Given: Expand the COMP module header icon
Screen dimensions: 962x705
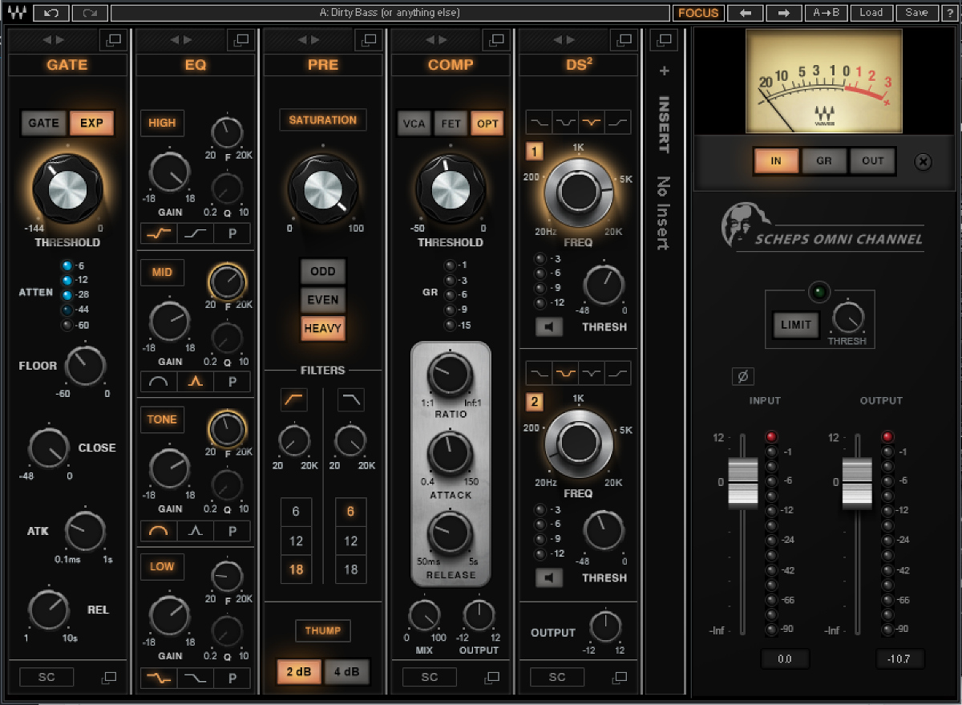Looking at the screenshot, I should [495, 40].
